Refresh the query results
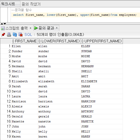The image size is (140, 140). coord(15,35)
